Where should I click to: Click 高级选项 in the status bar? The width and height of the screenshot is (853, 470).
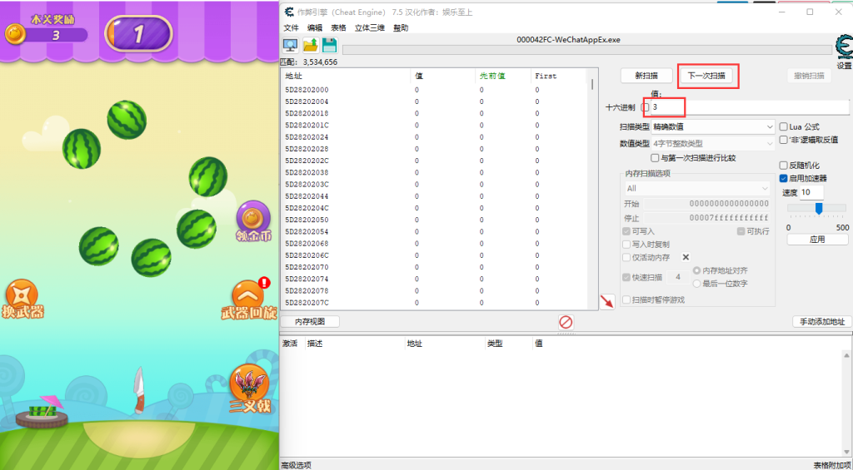click(x=297, y=465)
